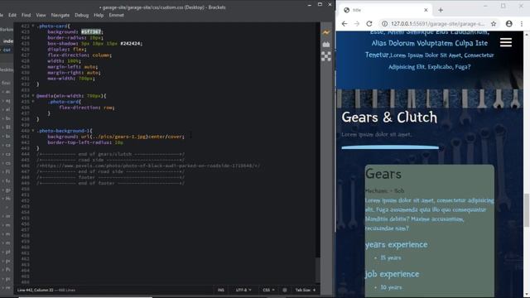Bookmark this page with the star icon
Viewport: 530px width, 298px height.
coord(494,24)
